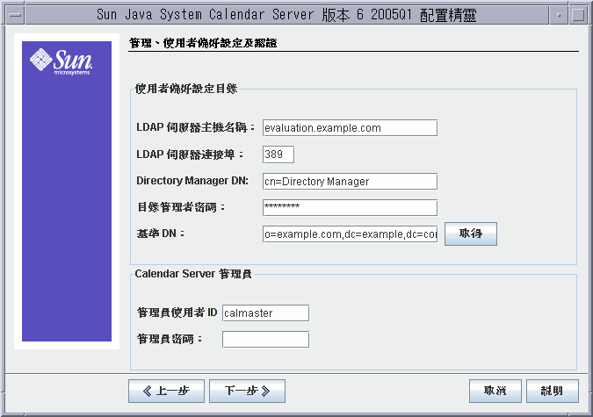Click the 使用者偏好設定目錄 group title
593x417 pixels.
186,89
